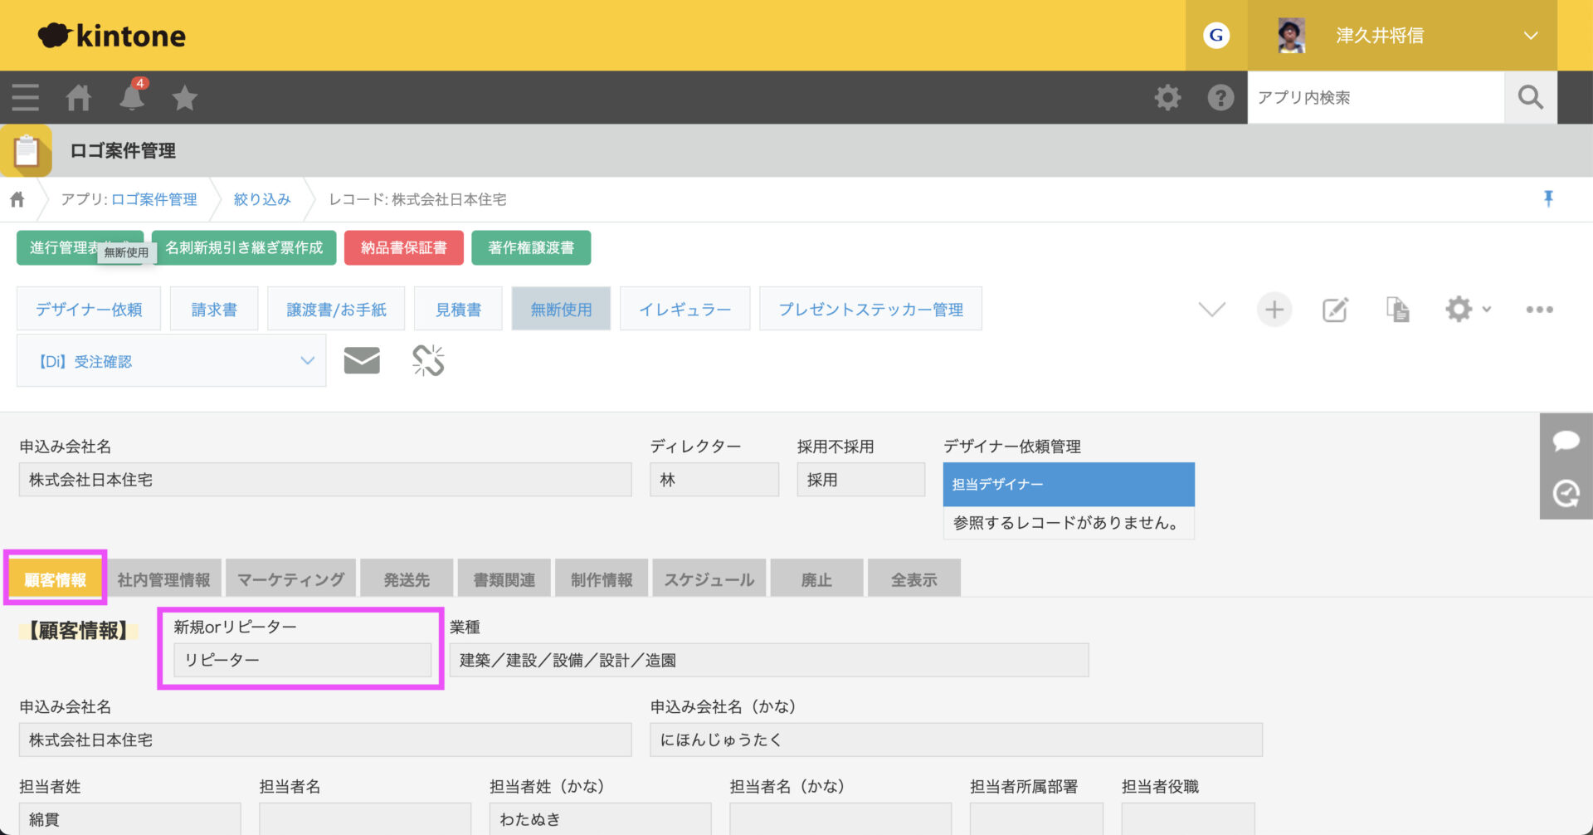
Task: Click the アプリ内検索 search field
Action: (1376, 98)
